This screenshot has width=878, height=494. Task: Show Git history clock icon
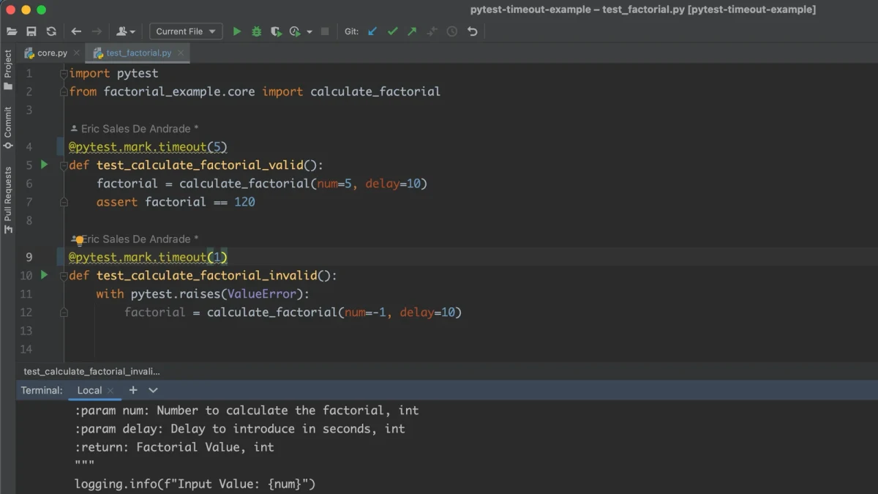tap(452, 31)
